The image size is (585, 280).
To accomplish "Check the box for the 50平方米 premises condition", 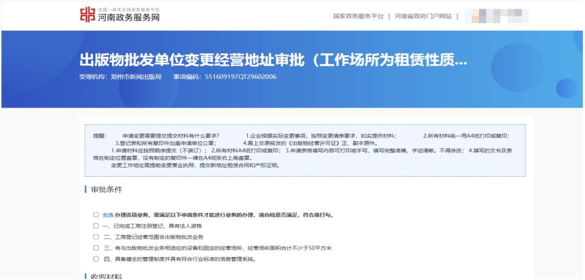I will click(96, 248).
